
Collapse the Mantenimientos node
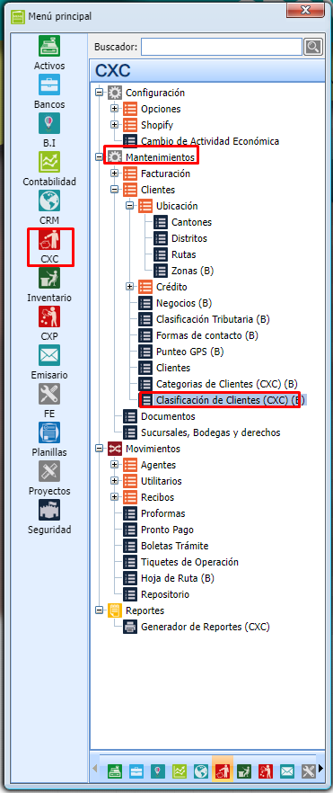99,157
